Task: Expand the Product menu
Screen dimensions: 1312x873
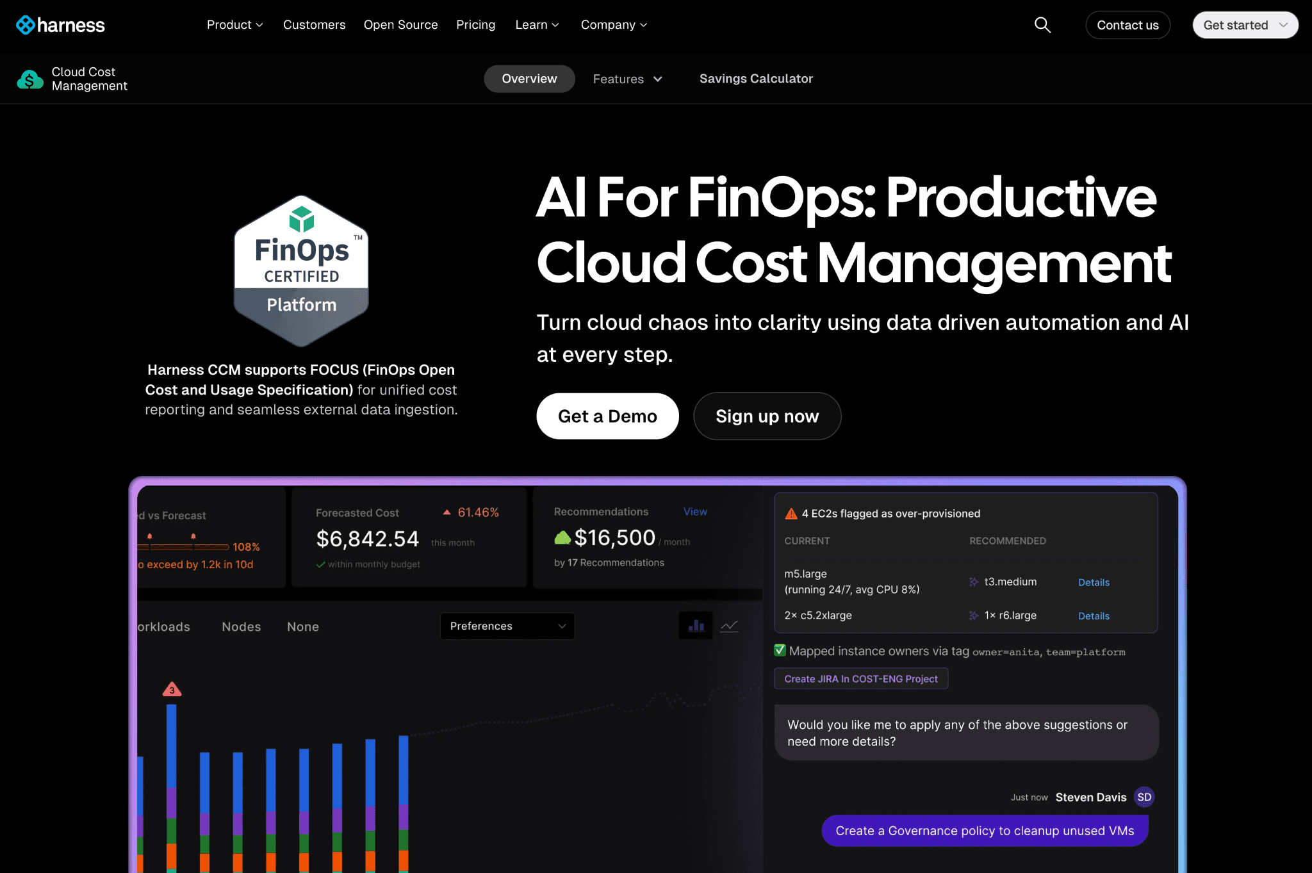Action: click(x=235, y=25)
